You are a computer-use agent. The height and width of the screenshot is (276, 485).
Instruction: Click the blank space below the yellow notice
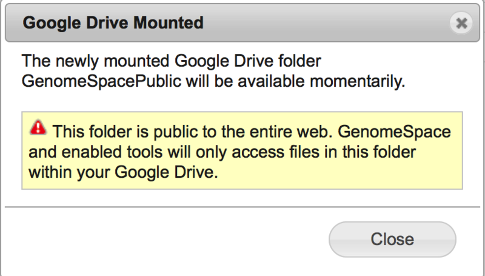pyautogui.click(x=242, y=197)
